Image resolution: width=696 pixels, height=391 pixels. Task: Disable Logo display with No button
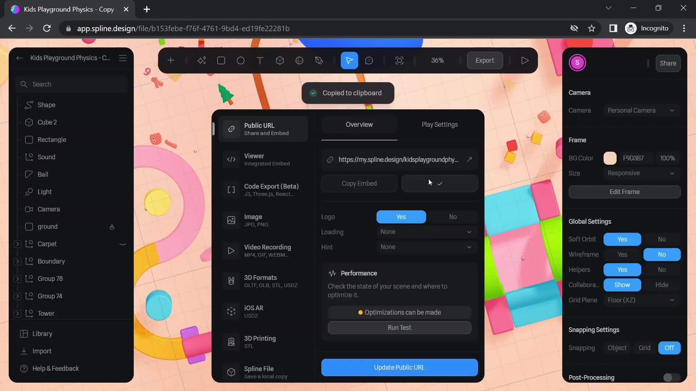coord(452,217)
